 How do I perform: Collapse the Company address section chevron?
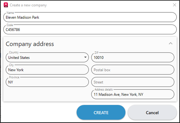point(171,43)
